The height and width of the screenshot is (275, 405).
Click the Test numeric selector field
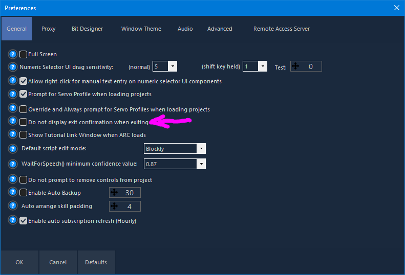click(306, 66)
